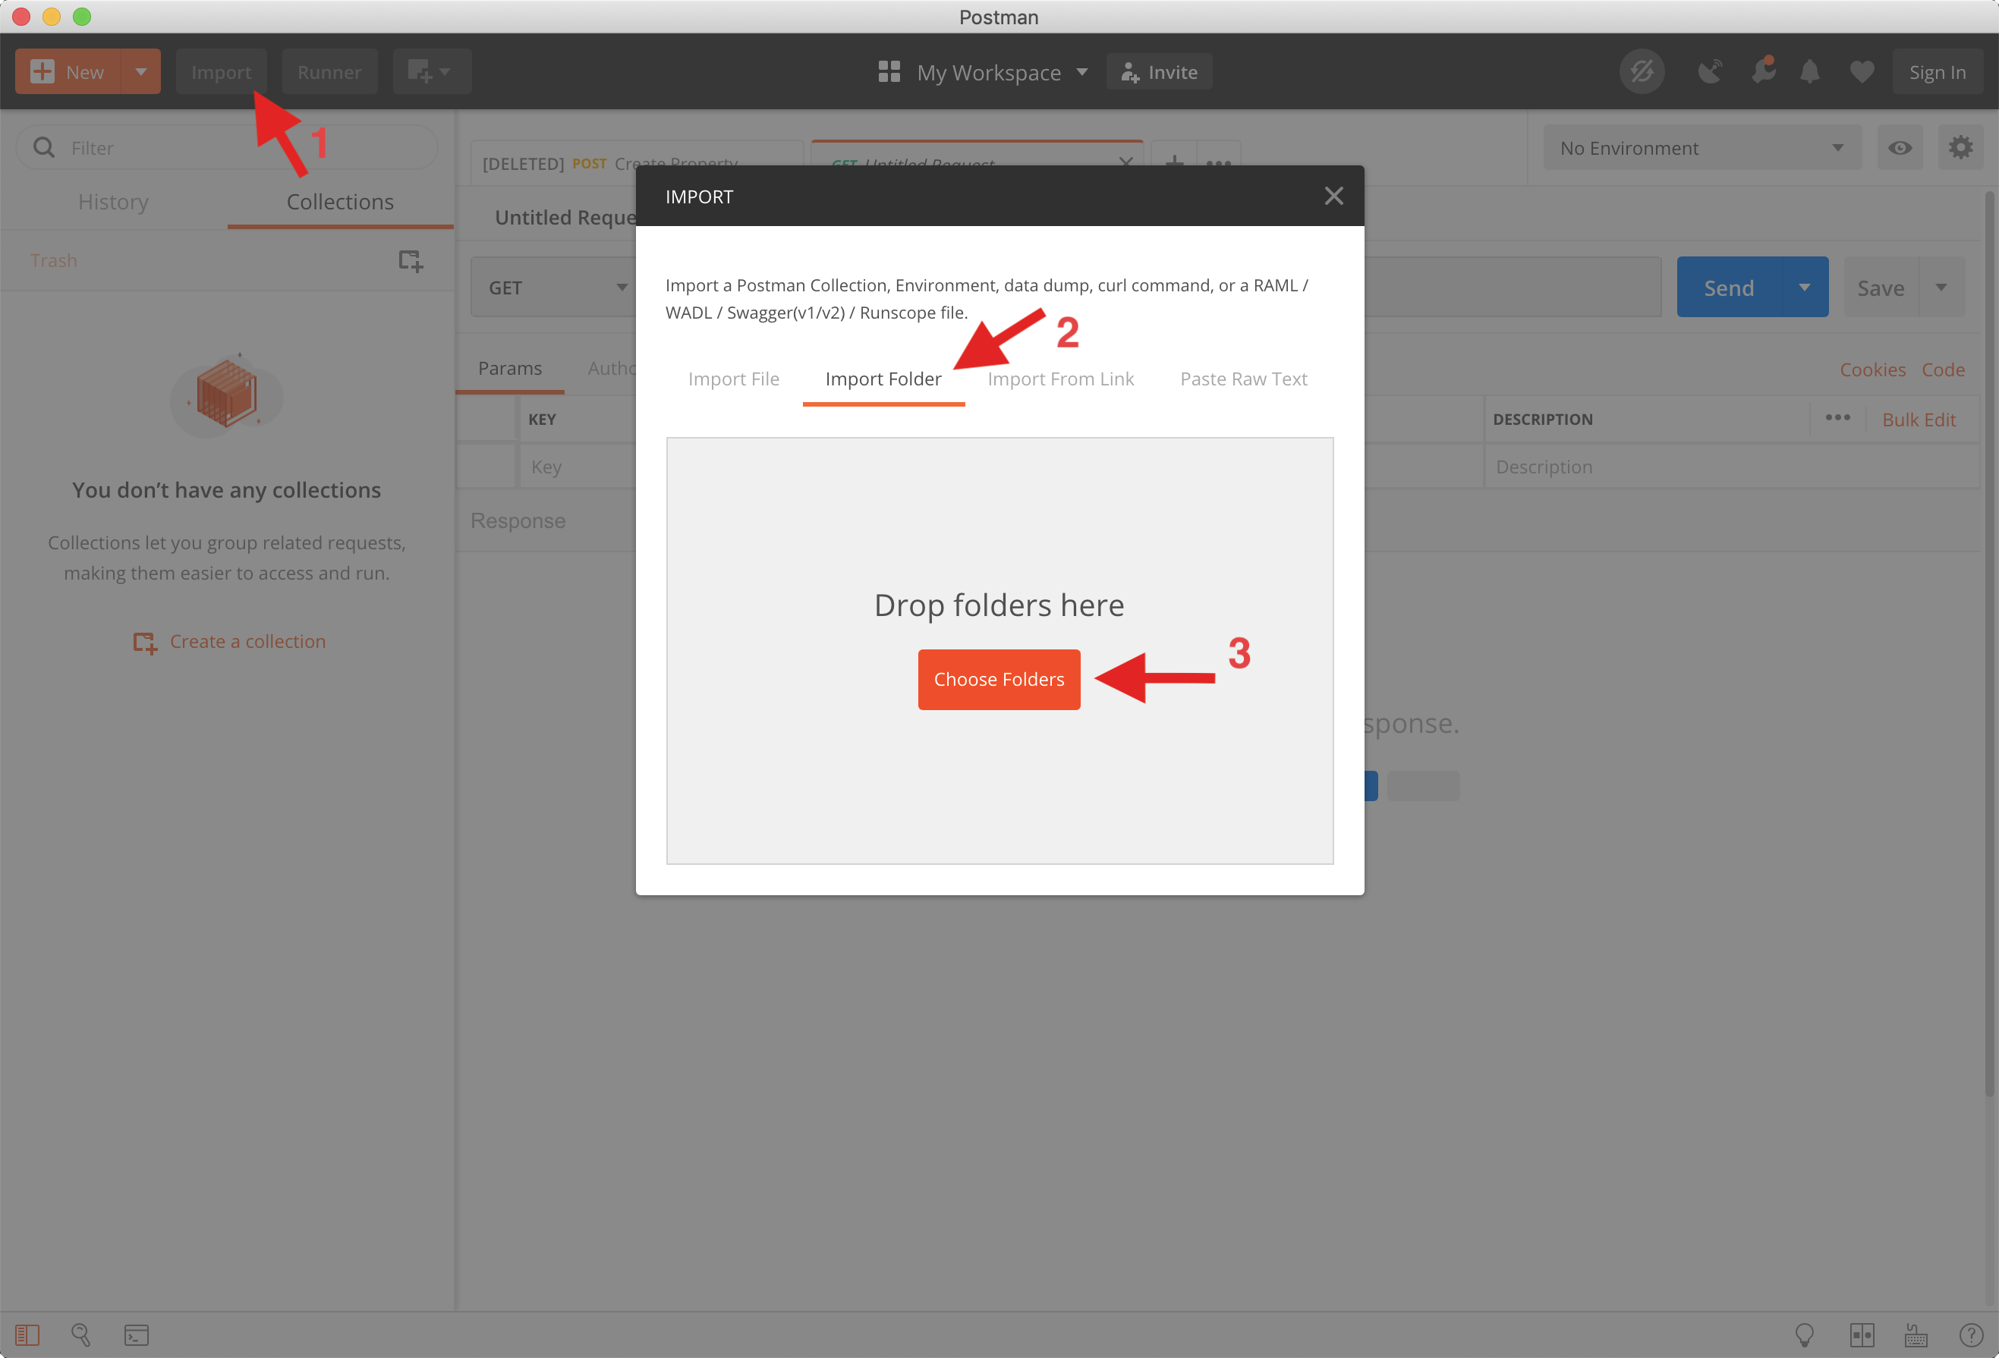Screen dimensions: 1999x1358
Task: Click the Choose Folders button
Action: (x=999, y=680)
